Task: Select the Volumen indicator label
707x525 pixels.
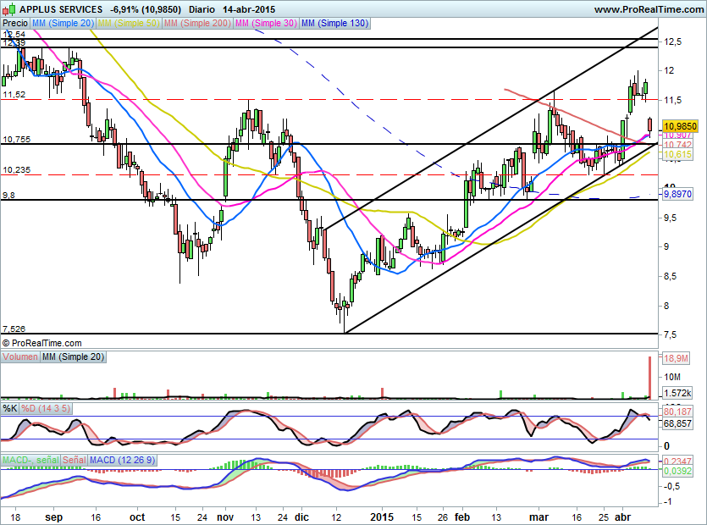Action: click(20, 357)
